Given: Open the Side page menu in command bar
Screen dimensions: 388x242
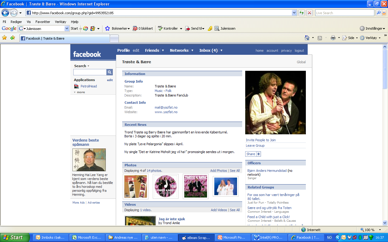Looking at the screenshot, I should pyautogui.click(x=350, y=38).
